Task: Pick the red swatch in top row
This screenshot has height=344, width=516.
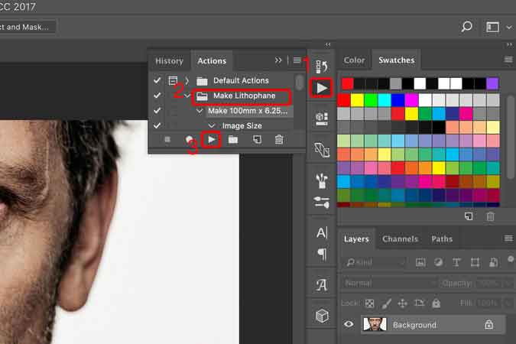Action: 348,83
